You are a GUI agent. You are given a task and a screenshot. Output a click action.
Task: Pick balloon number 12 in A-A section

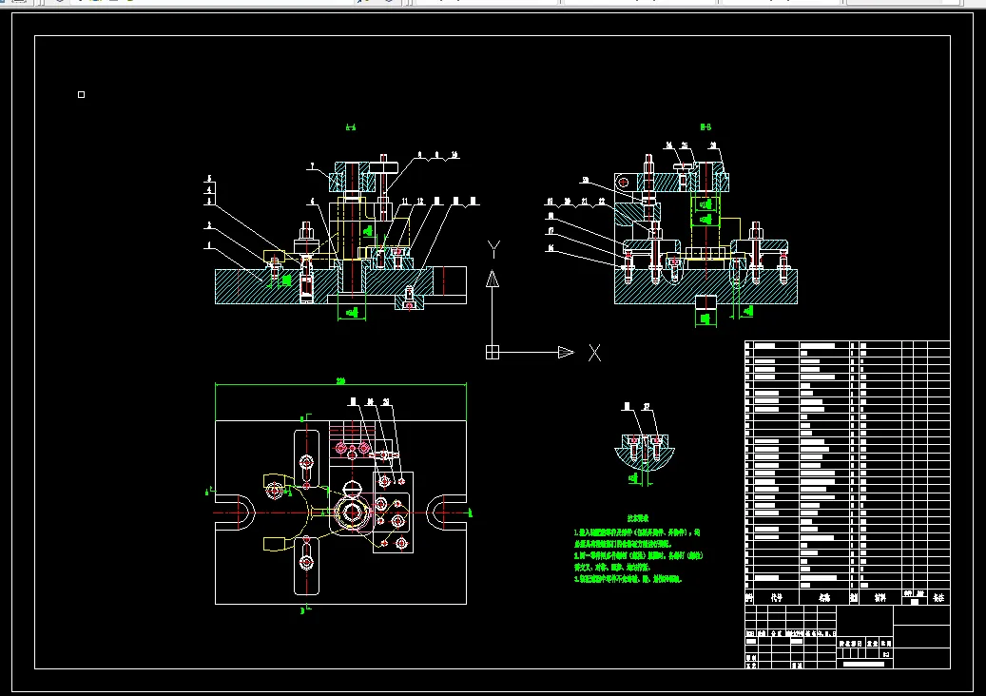point(420,202)
